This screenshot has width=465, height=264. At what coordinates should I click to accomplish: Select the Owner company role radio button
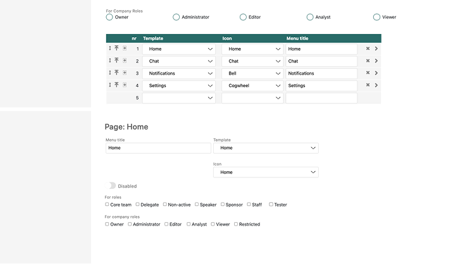point(109,17)
